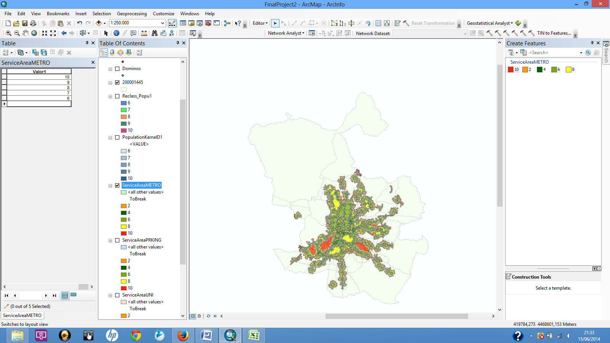The width and height of the screenshot is (610, 343).
Task: Open the Customize menu
Action: [x=164, y=14]
